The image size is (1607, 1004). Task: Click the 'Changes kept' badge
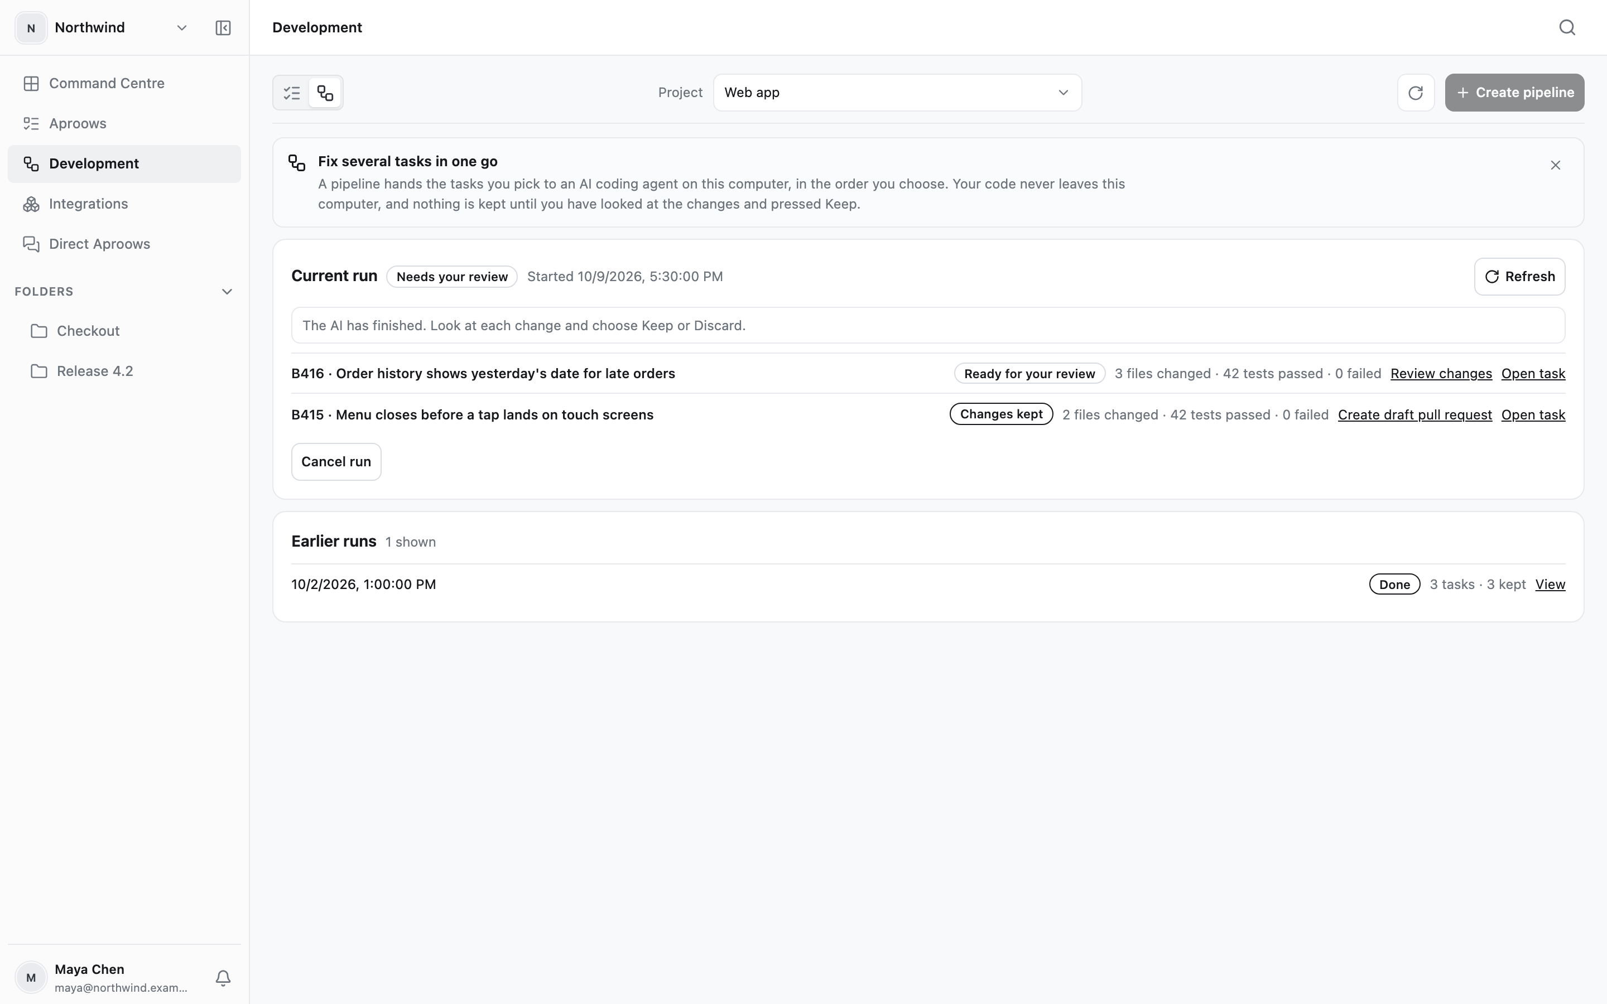1000,414
